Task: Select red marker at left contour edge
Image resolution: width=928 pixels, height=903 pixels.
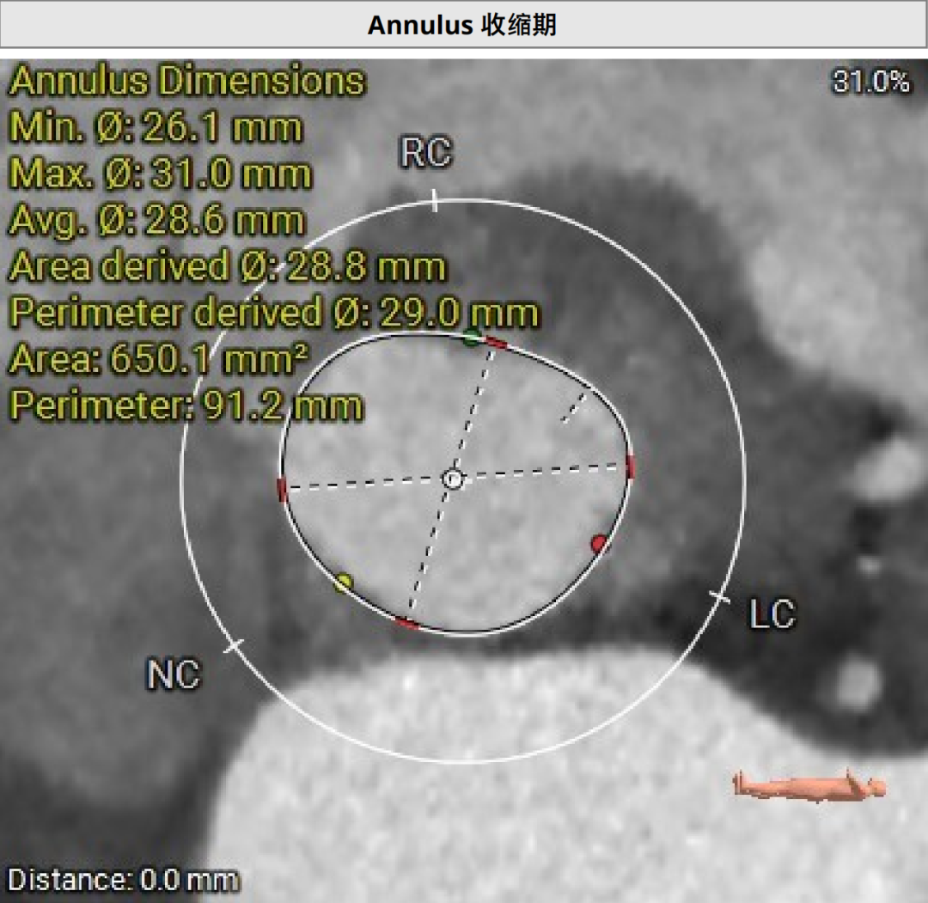Action: [282, 489]
